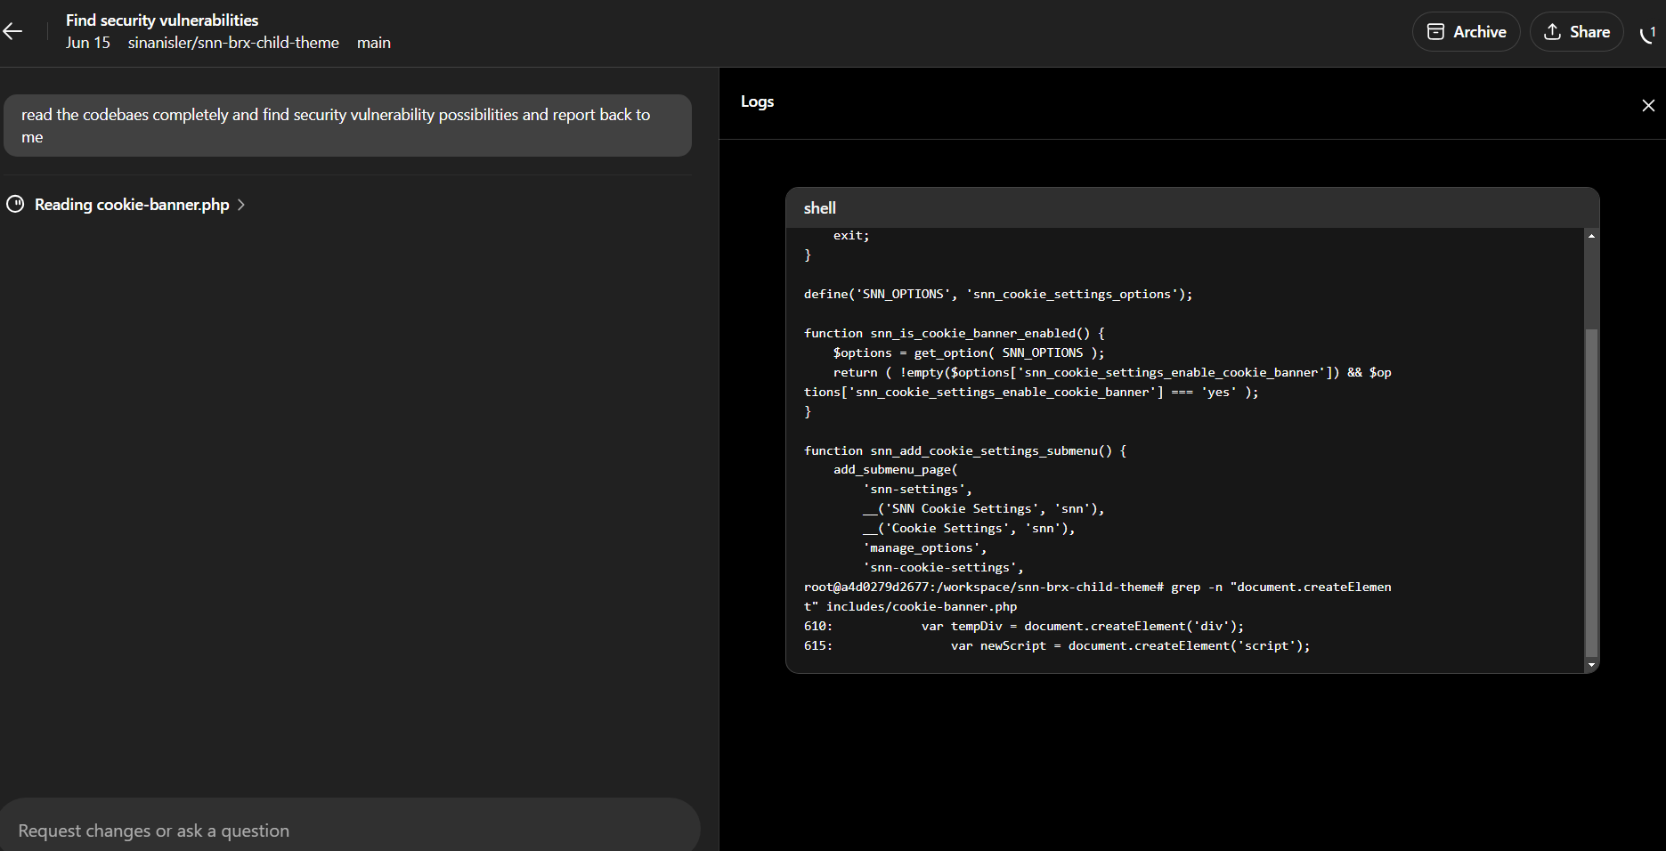
Task: Click the grep command line in shell
Action: click(1097, 596)
